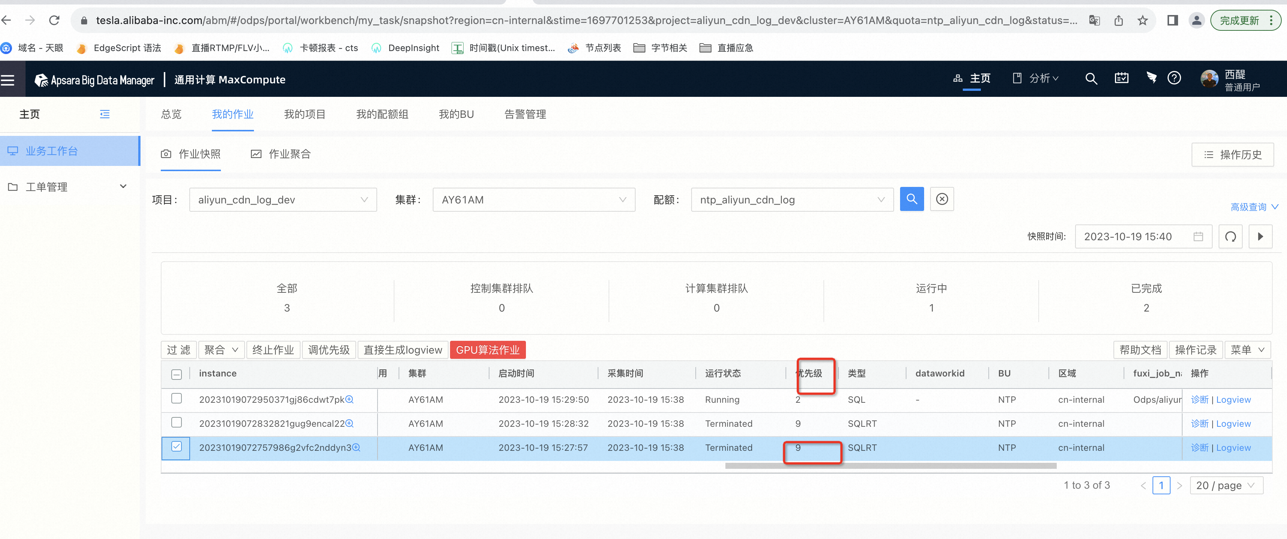Switch to the 我的BU tab
This screenshot has height=539, width=1287.
456,114
